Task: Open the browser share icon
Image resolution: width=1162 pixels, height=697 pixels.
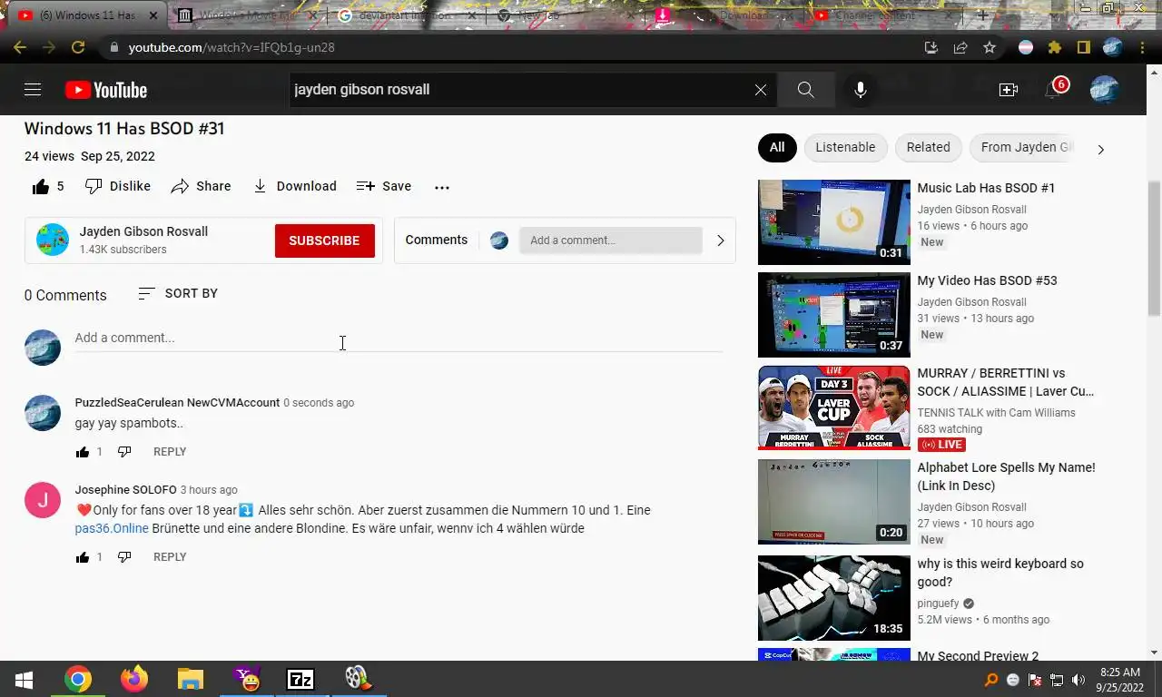Action: tap(960, 47)
